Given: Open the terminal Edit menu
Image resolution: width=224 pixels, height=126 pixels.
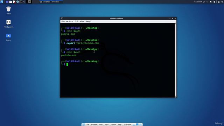Looking at the screenshot, I should (77, 21).
